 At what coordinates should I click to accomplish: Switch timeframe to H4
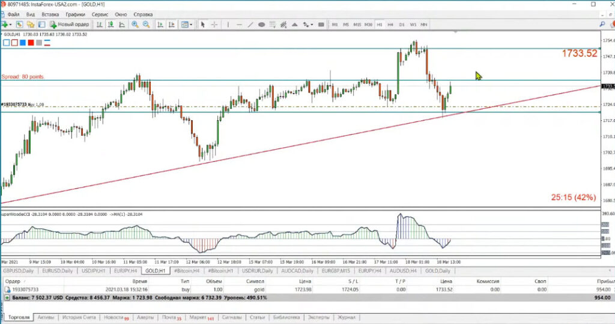click(390, 25)
